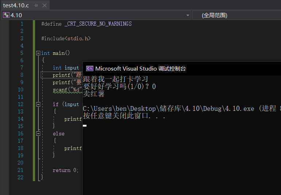Click the printf call on line 14

point(73,119)
